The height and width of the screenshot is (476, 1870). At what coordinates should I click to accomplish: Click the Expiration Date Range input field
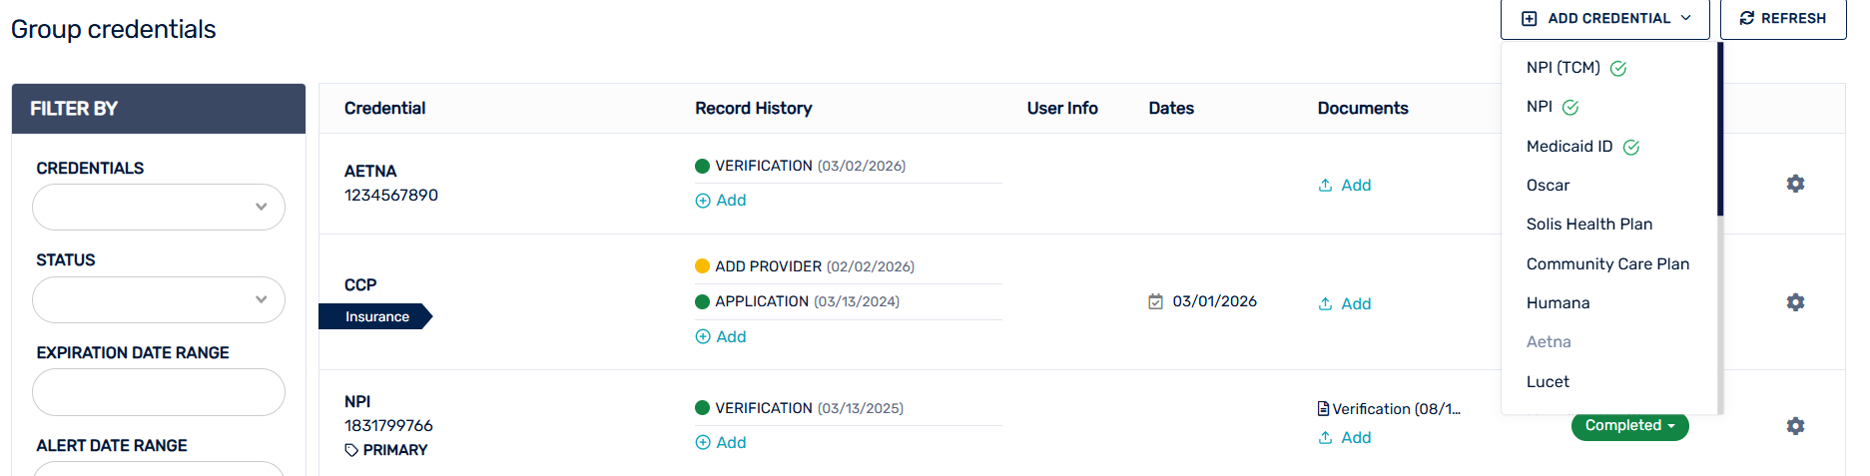[159, 392]
